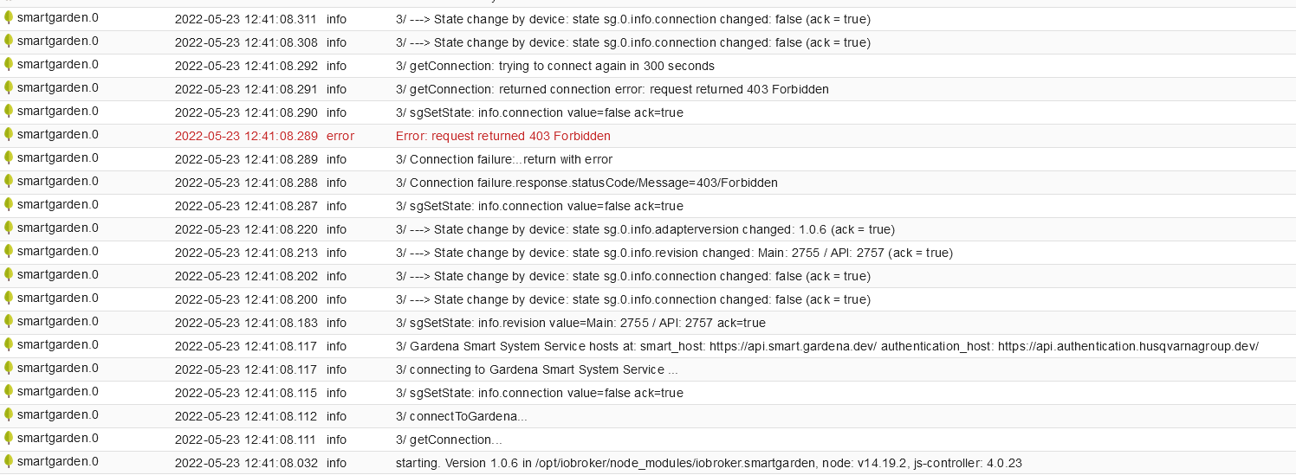The height and width of the screenshot is (475, 1296).
Task: Click the leaf icon of the 'starting. Version 1.0.6' row
Action: 9,462
